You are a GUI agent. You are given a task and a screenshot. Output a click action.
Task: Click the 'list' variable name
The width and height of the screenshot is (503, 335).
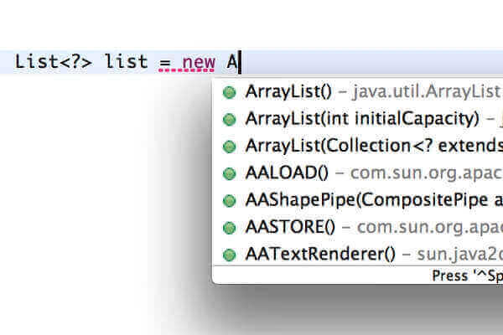click(126, 61)
